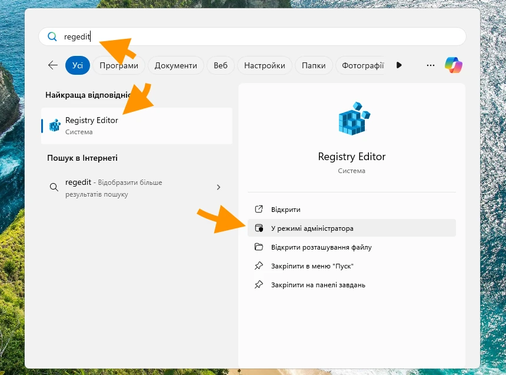Switch to the Документи filter tab
The image size is (506, 375).
[176, 65]
